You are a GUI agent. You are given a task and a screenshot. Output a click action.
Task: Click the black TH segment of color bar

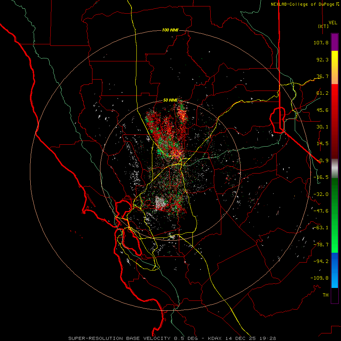click(x=335, y=296)
